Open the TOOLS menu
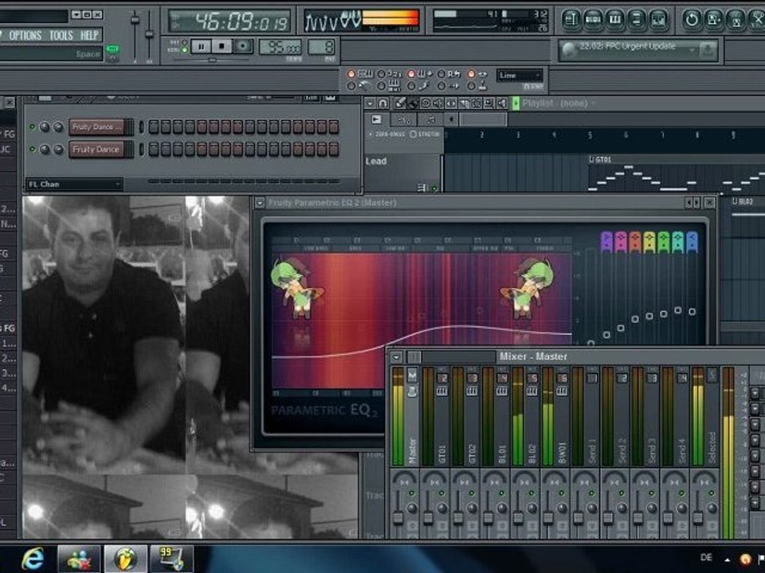Viewport: 765px width, 573px height. (61, 35)
